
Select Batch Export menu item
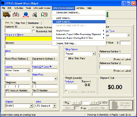click(79, 22)
